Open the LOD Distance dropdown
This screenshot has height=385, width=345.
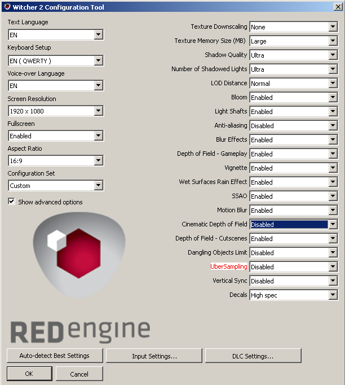294,83
